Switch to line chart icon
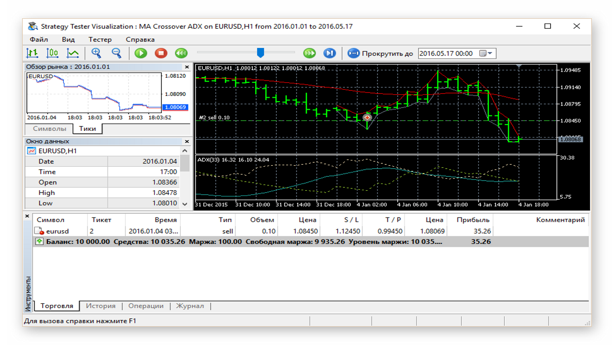 click(73, 53)
